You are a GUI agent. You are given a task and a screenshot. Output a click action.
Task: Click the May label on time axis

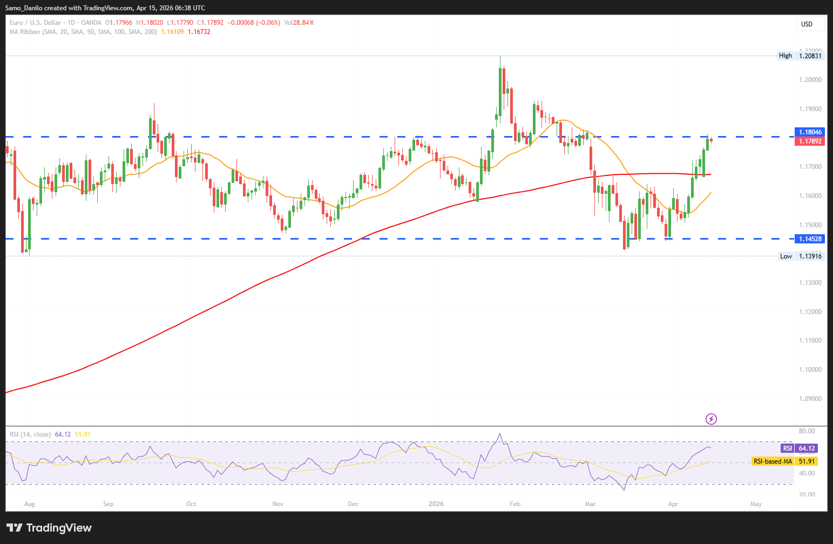tap(756, 504)
